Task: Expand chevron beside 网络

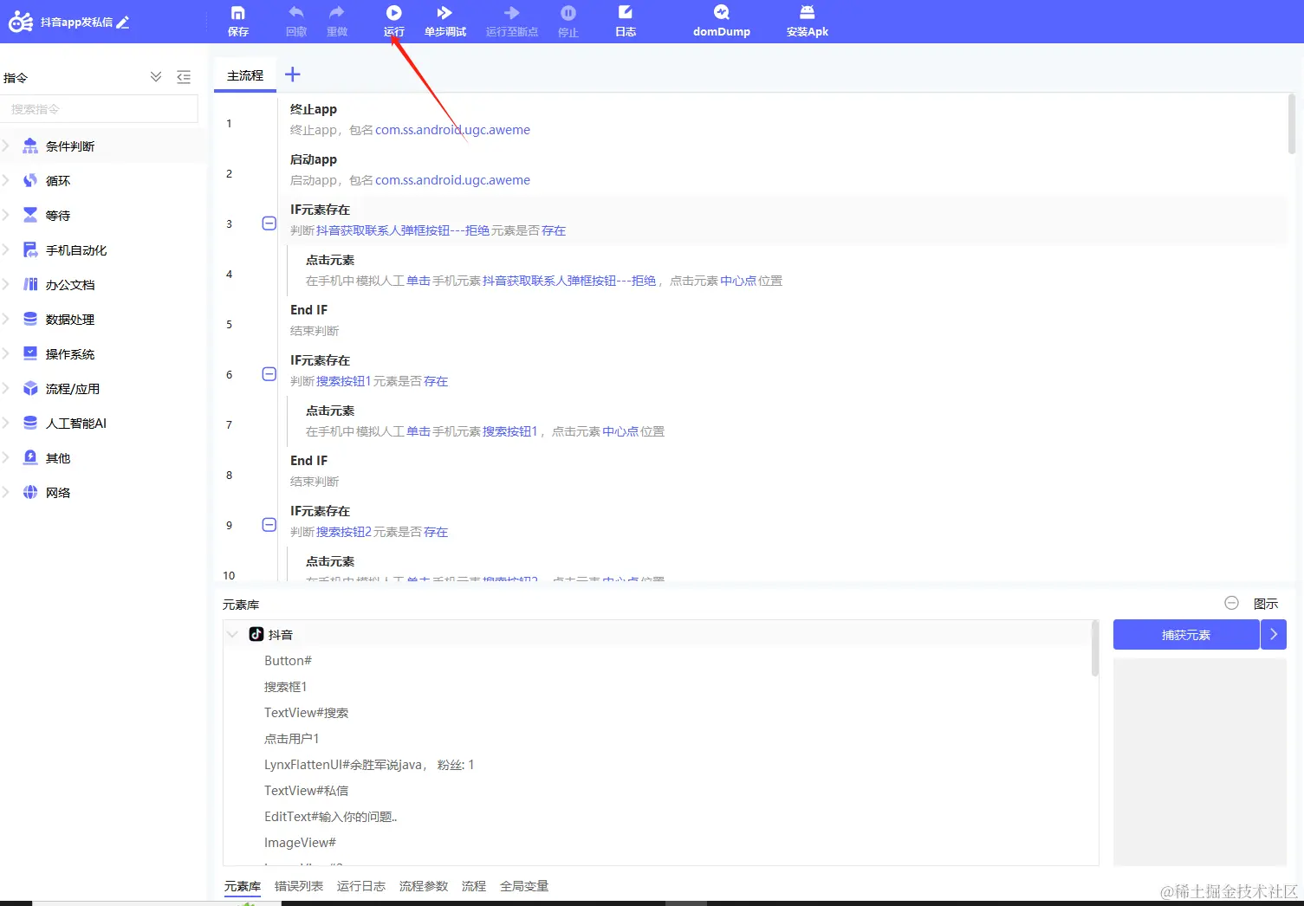Action: click(x=6, y=492)
